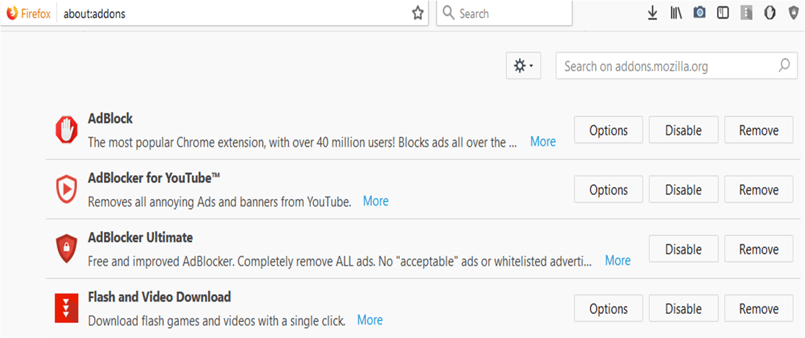Show More for AdBlocker Ultimate
Image resolution: width=805 pixels, height=338 pixels.
click(618, 260)
